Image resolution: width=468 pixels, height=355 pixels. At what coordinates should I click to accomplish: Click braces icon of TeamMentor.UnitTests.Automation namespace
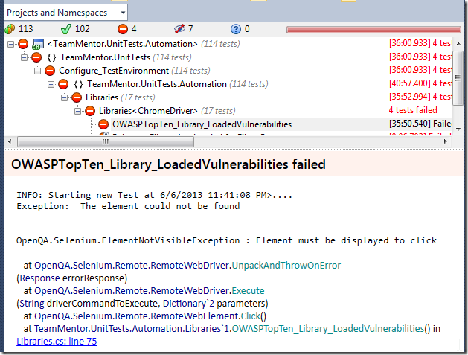coord(79,84)
